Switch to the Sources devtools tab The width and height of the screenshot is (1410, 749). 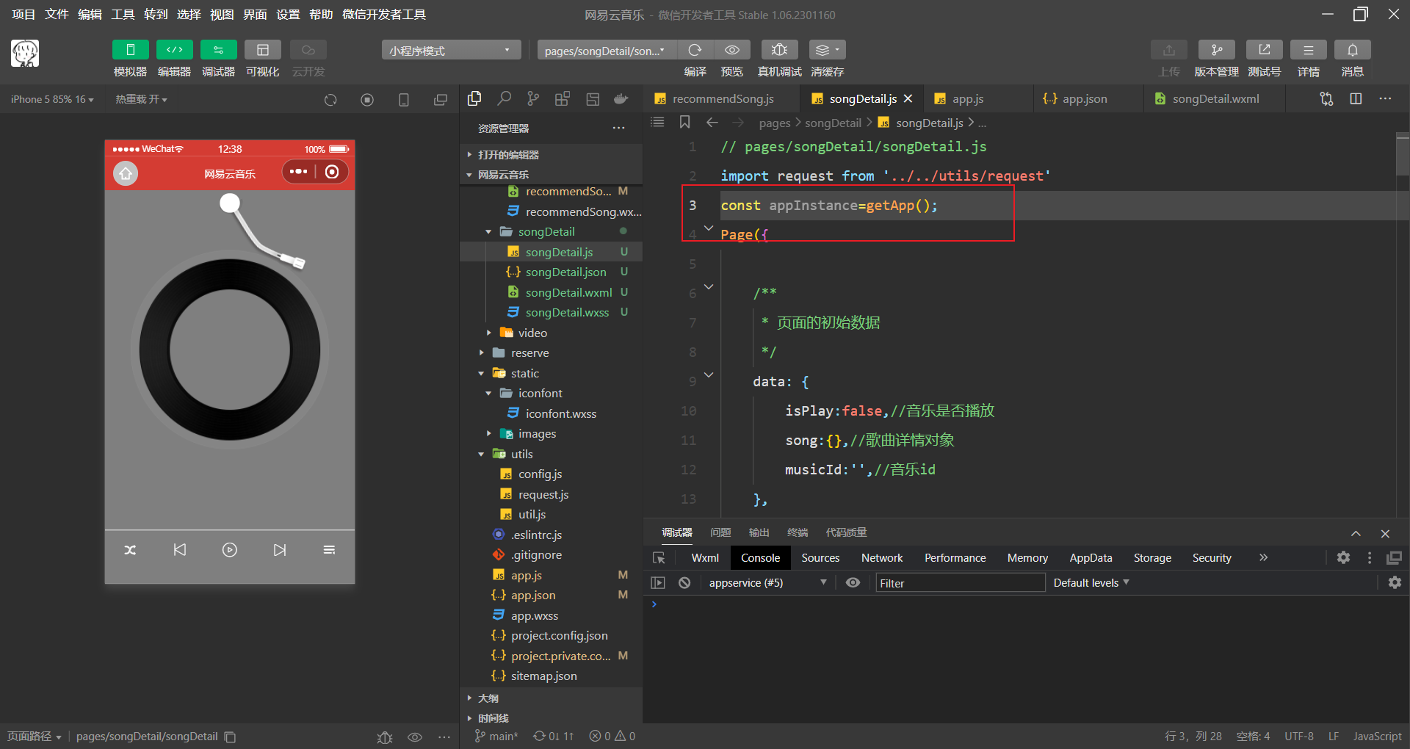(x=820, y=558)
